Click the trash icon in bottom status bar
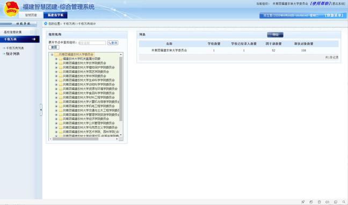The height and width of the screenshot is (205, 348). [x=319, y=202]
